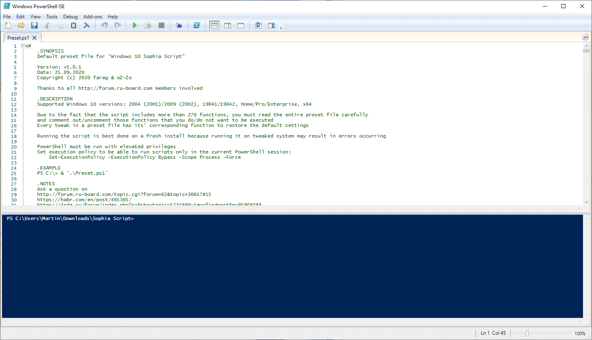
Task: Save the script with the floppy disk icon
Action: [x=34, y=26]
